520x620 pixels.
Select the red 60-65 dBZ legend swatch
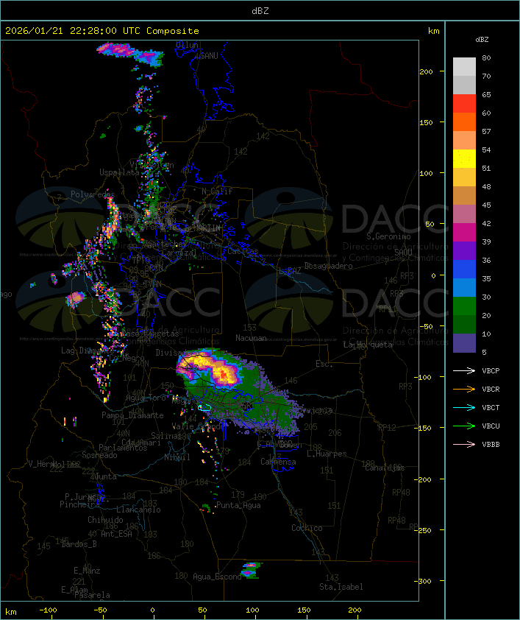464,104
